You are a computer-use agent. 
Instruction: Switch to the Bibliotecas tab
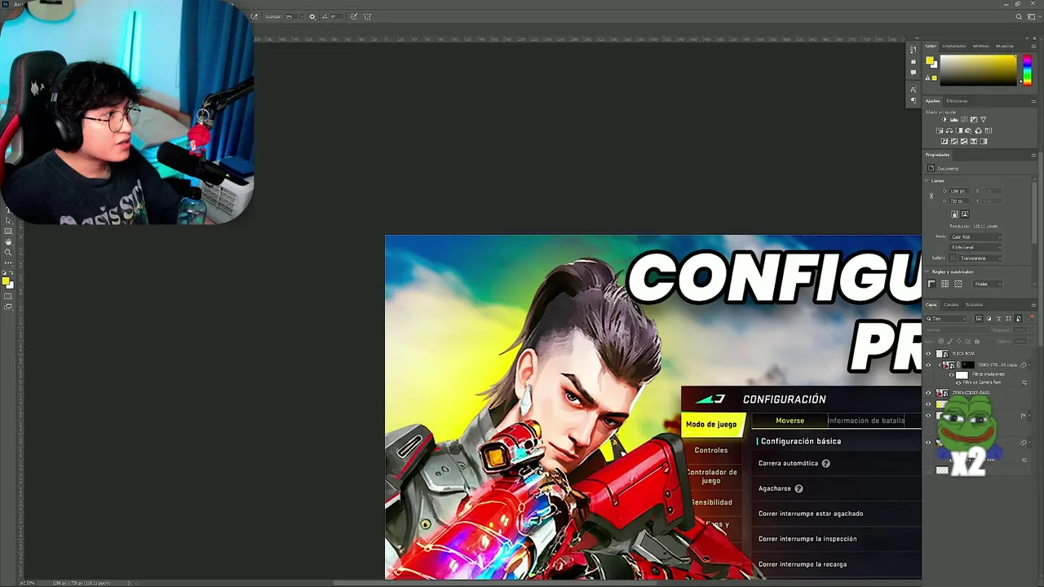click(x=957, y=101)
